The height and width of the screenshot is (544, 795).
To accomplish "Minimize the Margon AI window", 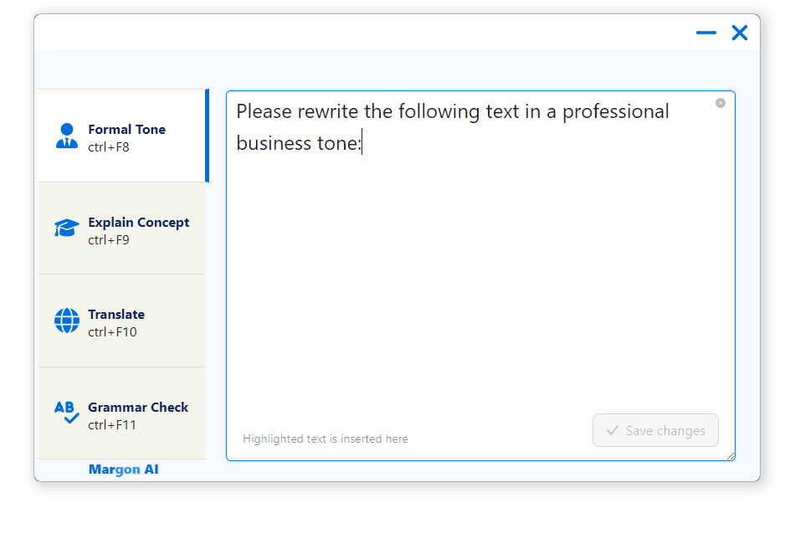I will (x=706, y=33).
